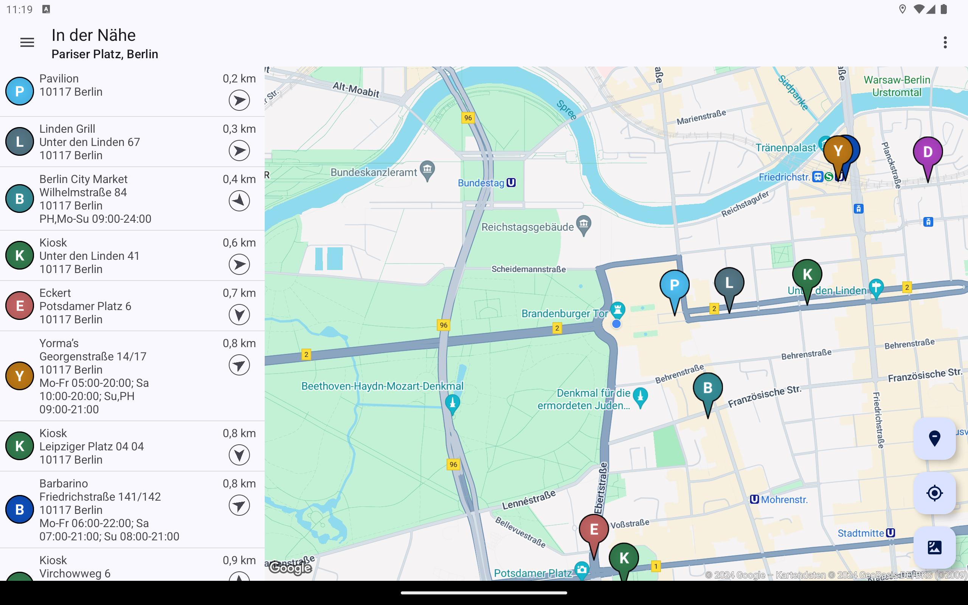This screenshot has height=605, width=968.
Task: Tap the place marker floating button
Action: pos(934,439)
